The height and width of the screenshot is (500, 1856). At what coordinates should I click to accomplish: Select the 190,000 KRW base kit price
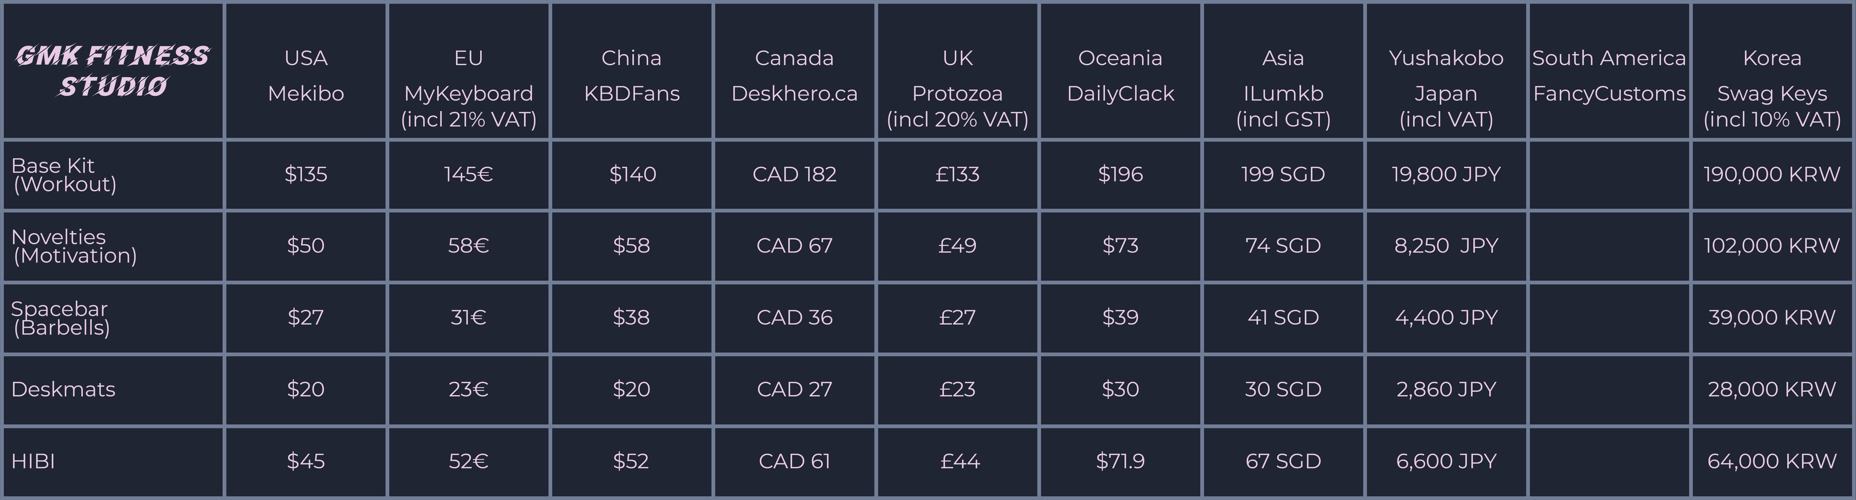pos(1772,174)
